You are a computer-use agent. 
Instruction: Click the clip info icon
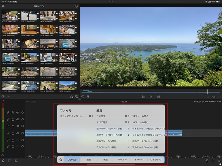pos(83,97)
